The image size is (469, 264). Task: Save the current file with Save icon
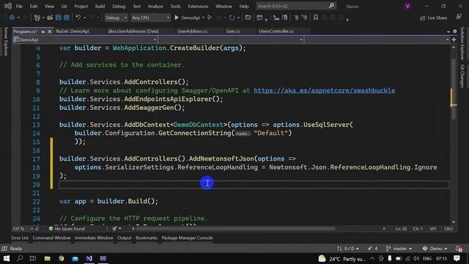tap(59, 18)
